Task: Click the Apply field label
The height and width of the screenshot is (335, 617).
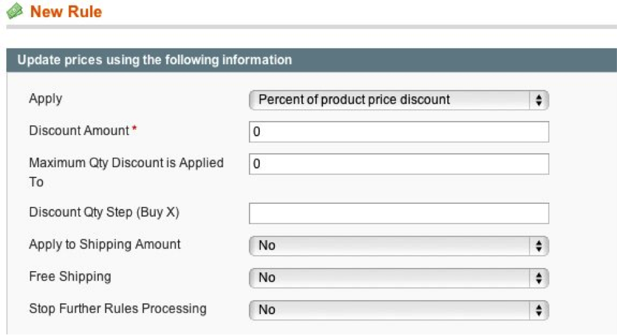Action: coord(46,99)
